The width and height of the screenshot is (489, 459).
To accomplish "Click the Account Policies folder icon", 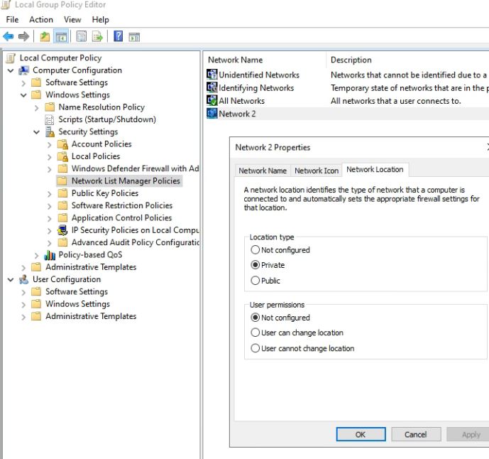I will pyautogui.click(x=62, y=144).
